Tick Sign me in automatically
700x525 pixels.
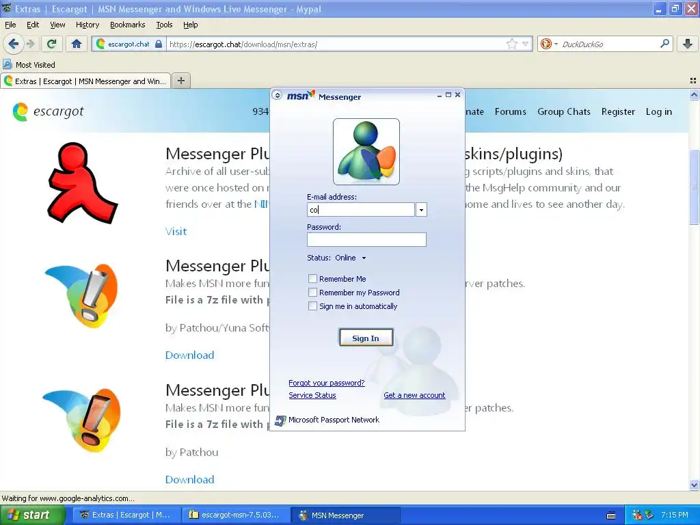[x=312, y=306]
